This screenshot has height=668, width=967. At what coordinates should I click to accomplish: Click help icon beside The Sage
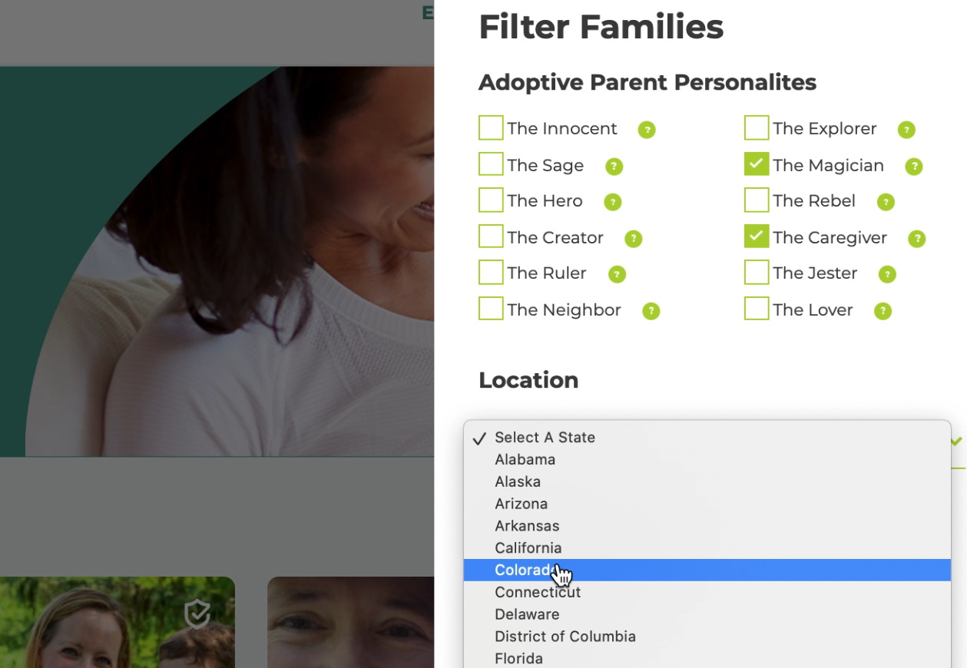tap(614, 167)
